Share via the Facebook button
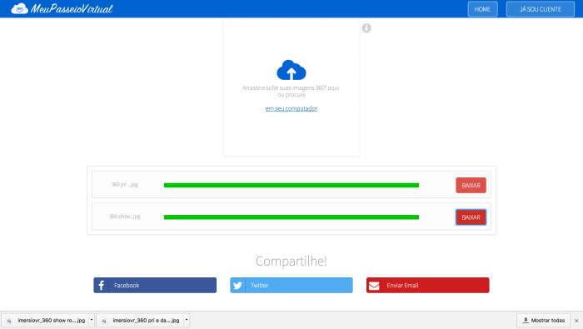Image resolution: width=583 pixels, height=329 pixels. (155, 285)
